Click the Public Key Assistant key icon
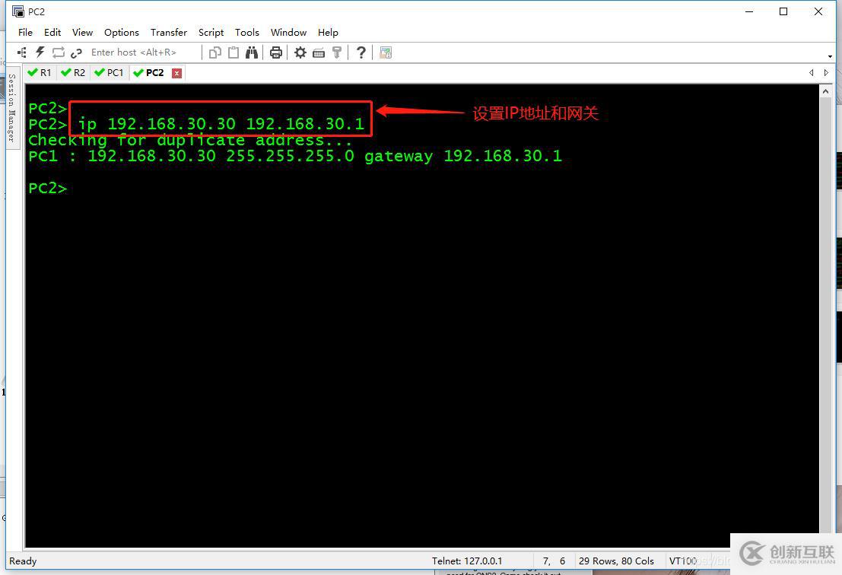842x575 pixels. click(x=337, y=52)
